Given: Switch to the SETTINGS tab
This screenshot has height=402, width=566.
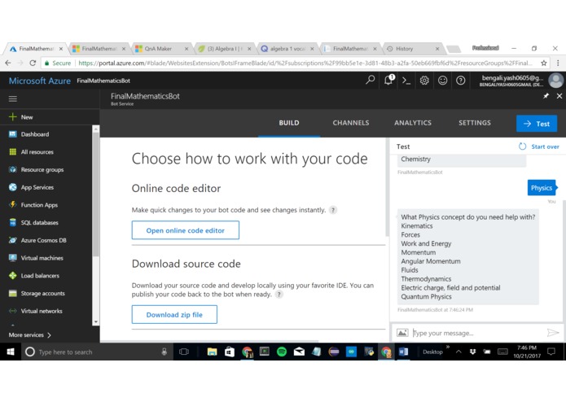Looking at the screenshot, I should [475, 123].
